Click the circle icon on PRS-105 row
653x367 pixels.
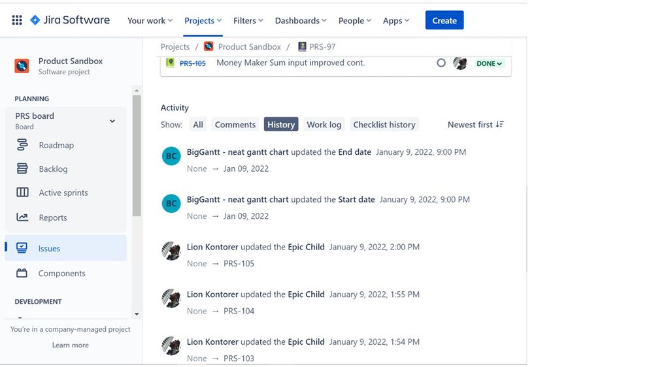441,63
